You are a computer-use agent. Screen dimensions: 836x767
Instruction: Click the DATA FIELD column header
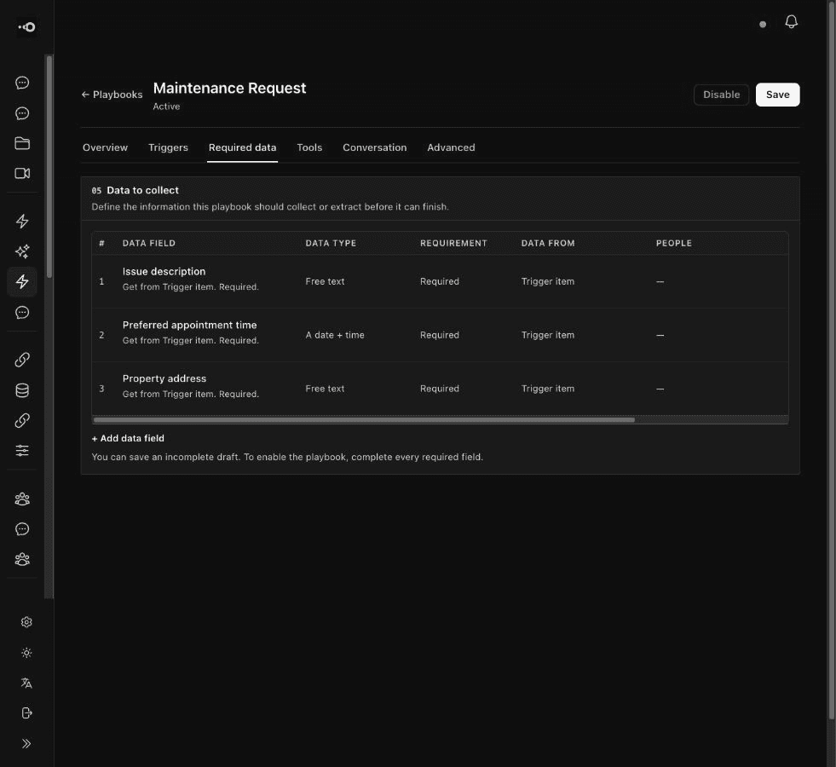[149, 243]
